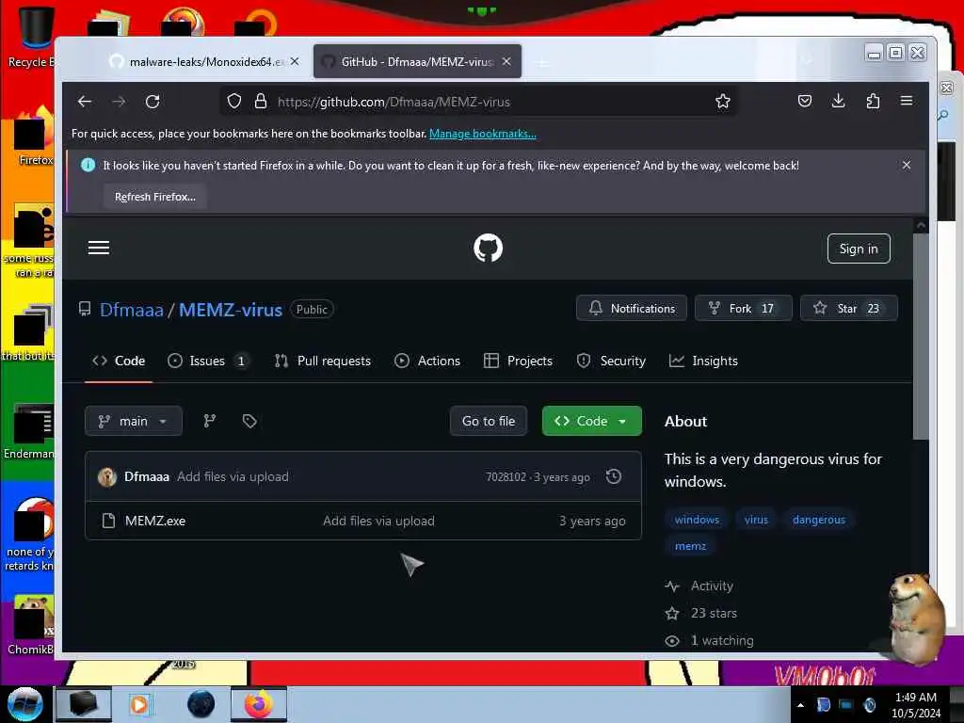Open the Pull requests tab

pos(323,361)
